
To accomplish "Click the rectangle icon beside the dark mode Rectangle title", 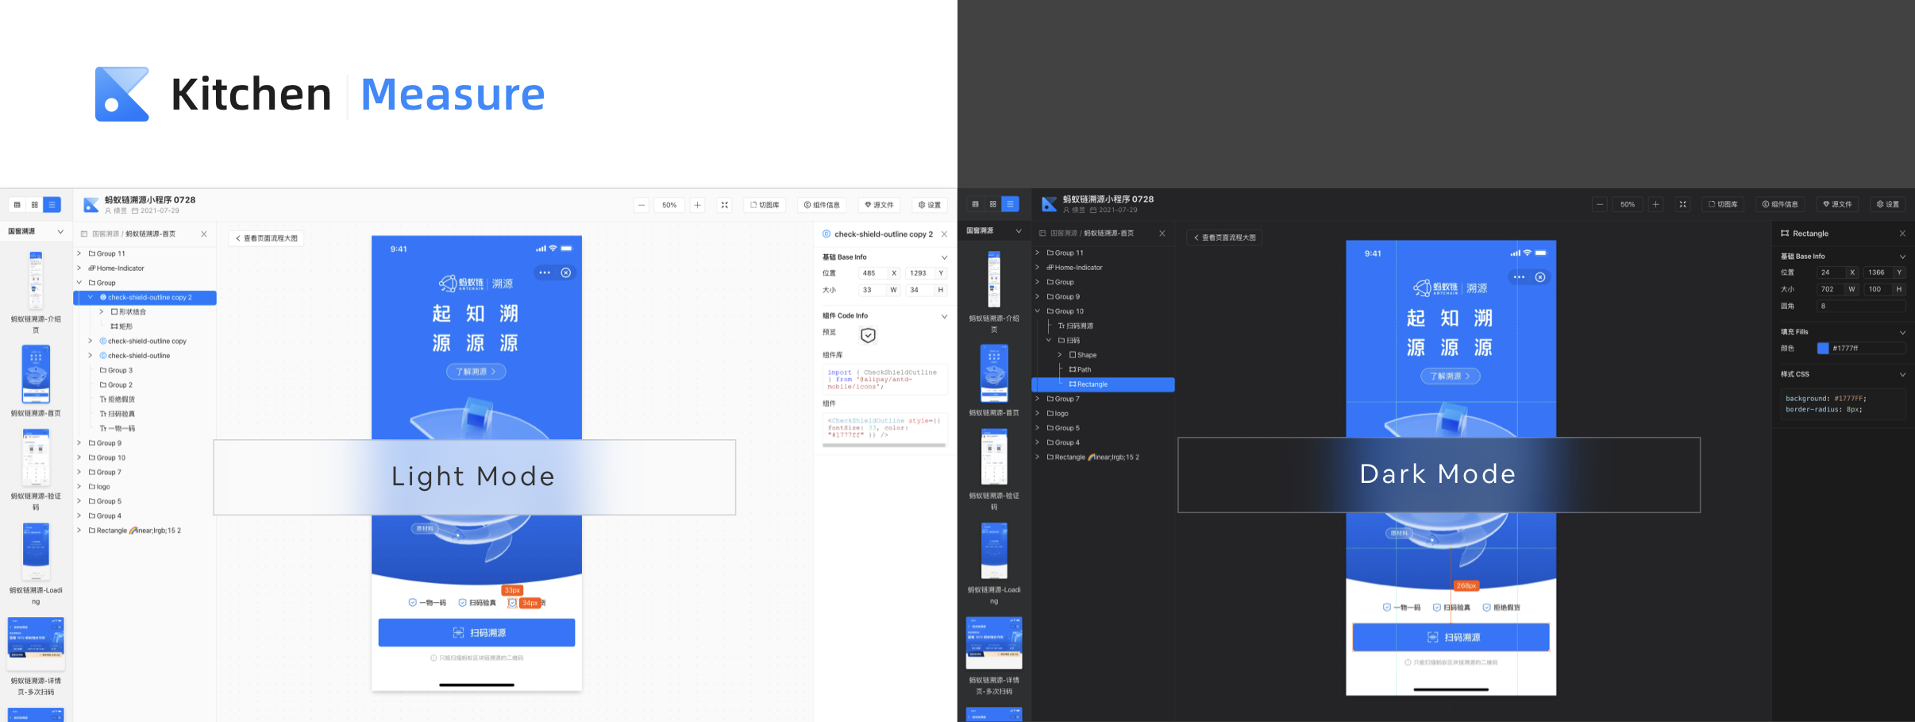I will (x=1785, y=234).
